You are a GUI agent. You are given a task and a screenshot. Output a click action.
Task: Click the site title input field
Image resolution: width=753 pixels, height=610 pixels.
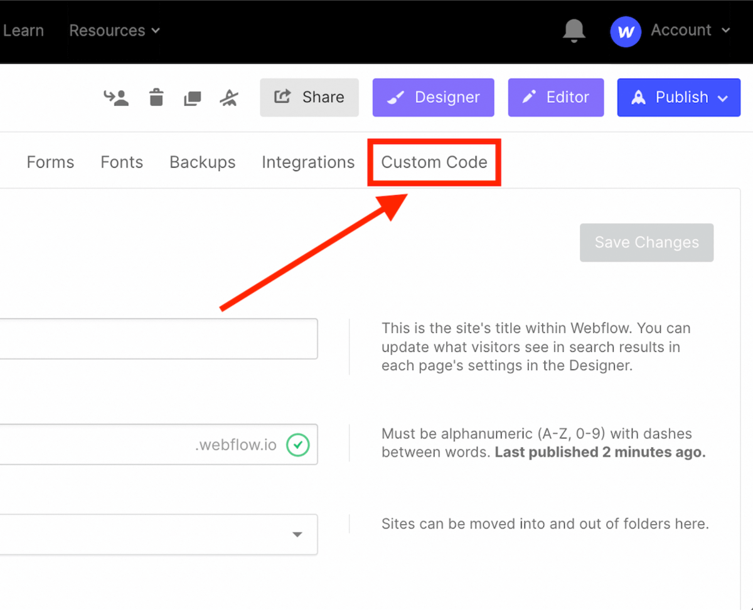(x=158, y=339)
